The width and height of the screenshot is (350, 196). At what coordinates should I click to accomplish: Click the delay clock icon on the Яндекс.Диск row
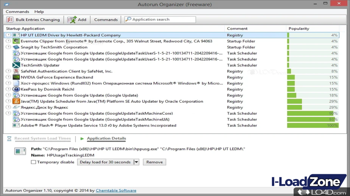tap(8, 107)
